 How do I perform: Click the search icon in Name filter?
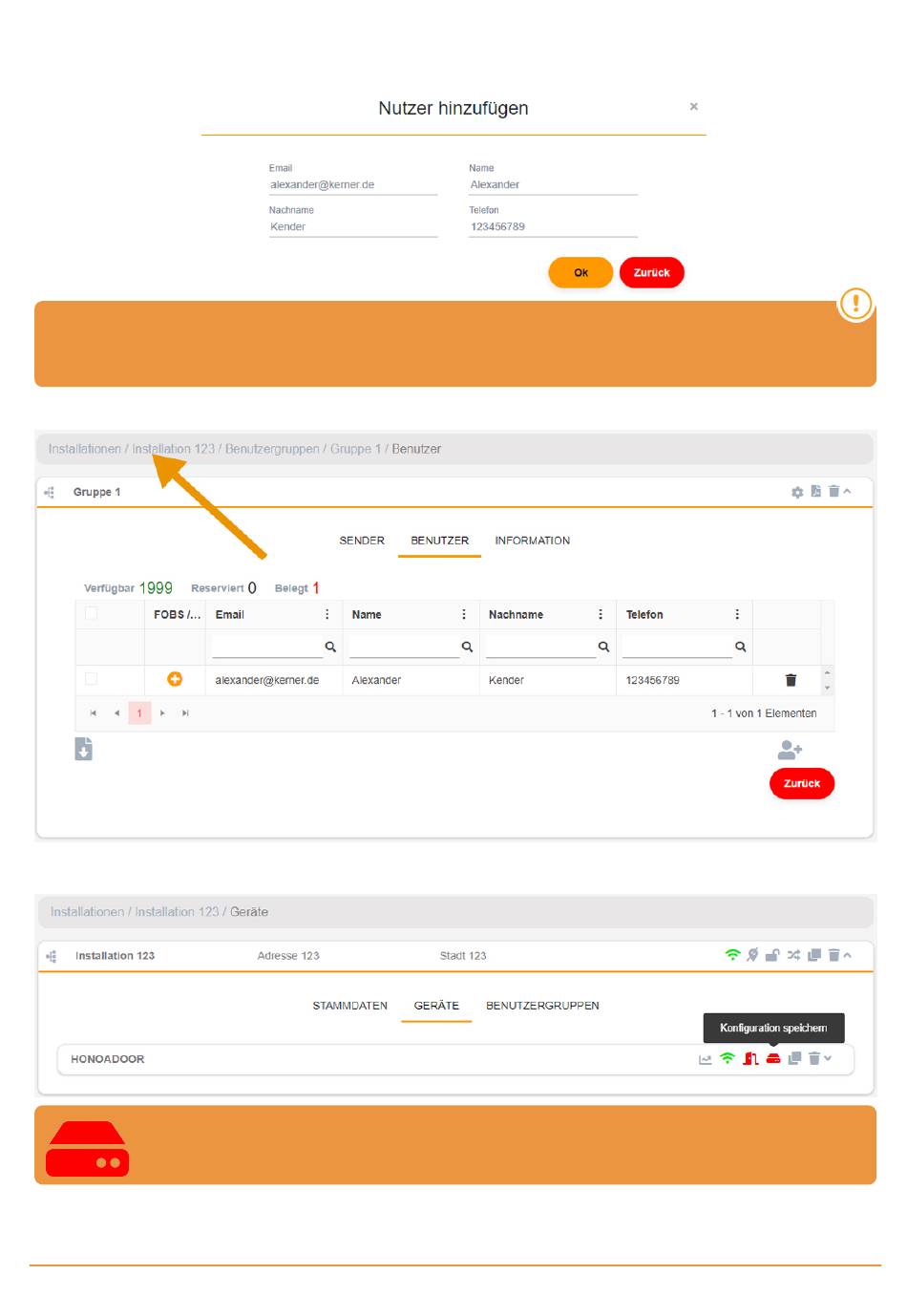click(467, 647)
